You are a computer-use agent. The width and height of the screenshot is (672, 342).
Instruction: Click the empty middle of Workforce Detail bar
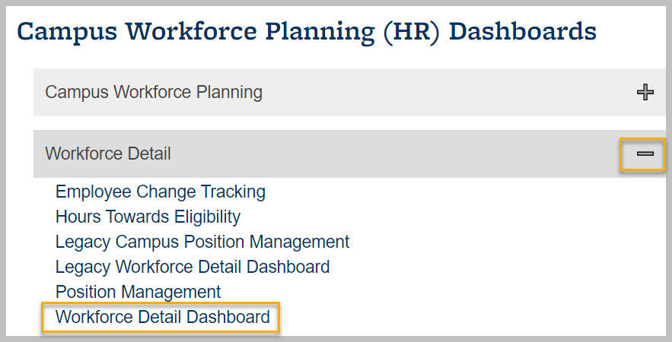coord(386,154)
